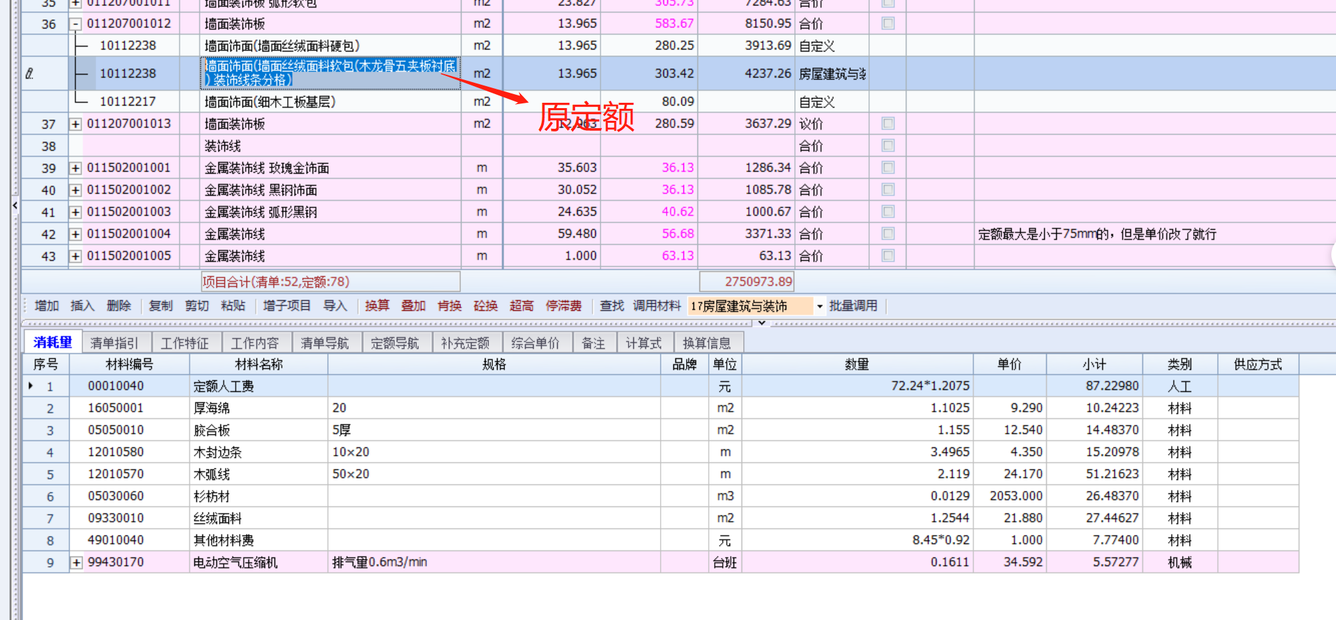Expand row 37 item 011207001013
1336x620 pixels.
[x=75, y=124]
